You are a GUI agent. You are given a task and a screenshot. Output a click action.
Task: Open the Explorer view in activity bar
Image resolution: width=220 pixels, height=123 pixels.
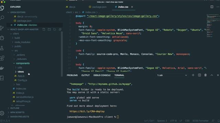2,8
